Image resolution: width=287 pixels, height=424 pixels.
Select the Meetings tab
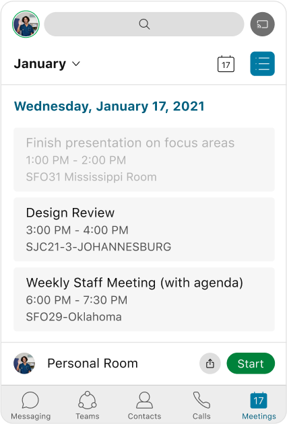point(259,405)
